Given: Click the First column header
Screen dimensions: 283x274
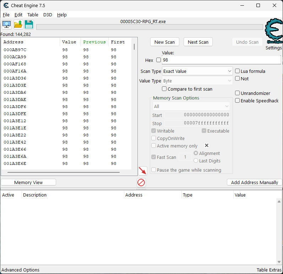Looking at the screenshot, I should tap(120, 42).
